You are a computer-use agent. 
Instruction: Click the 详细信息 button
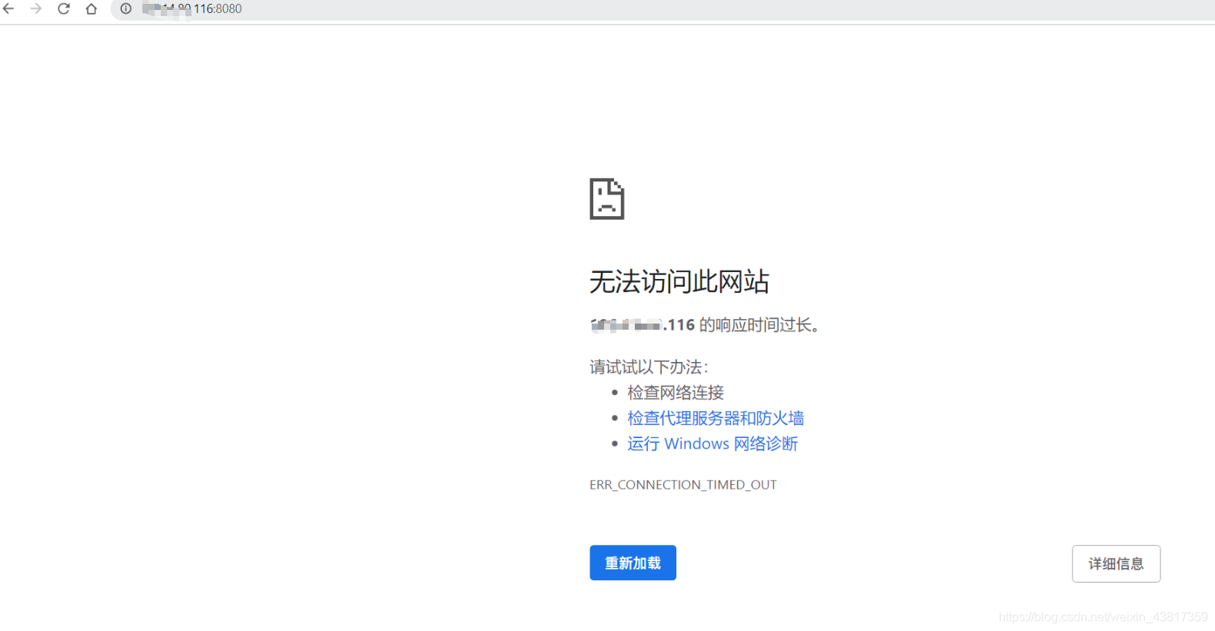[x=1117, y=563]
